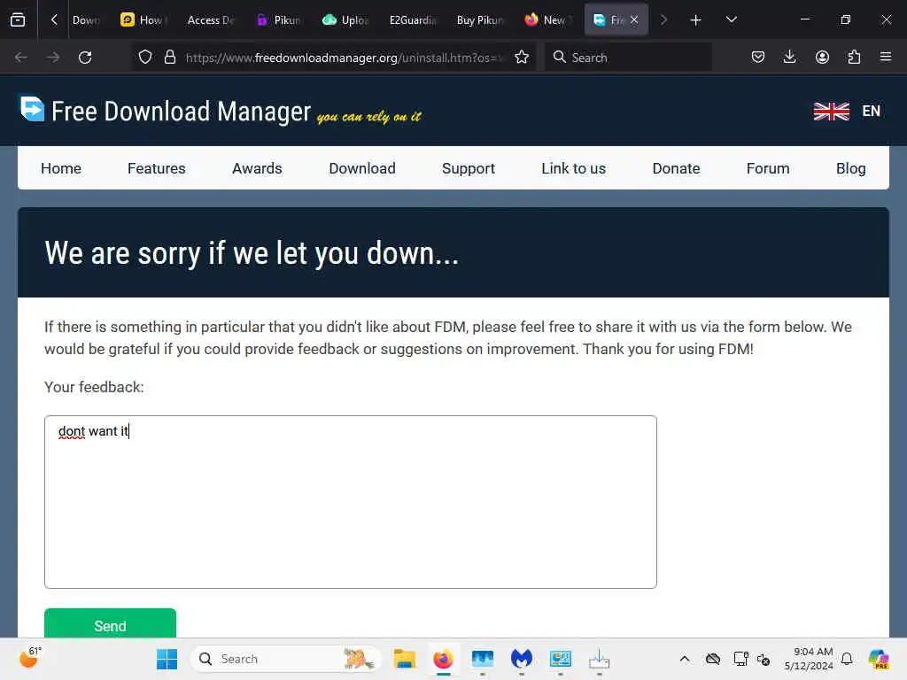Viewport: 907px width, 680px height.
Task: Open the Donate page
Action: [x=676, y=168]
